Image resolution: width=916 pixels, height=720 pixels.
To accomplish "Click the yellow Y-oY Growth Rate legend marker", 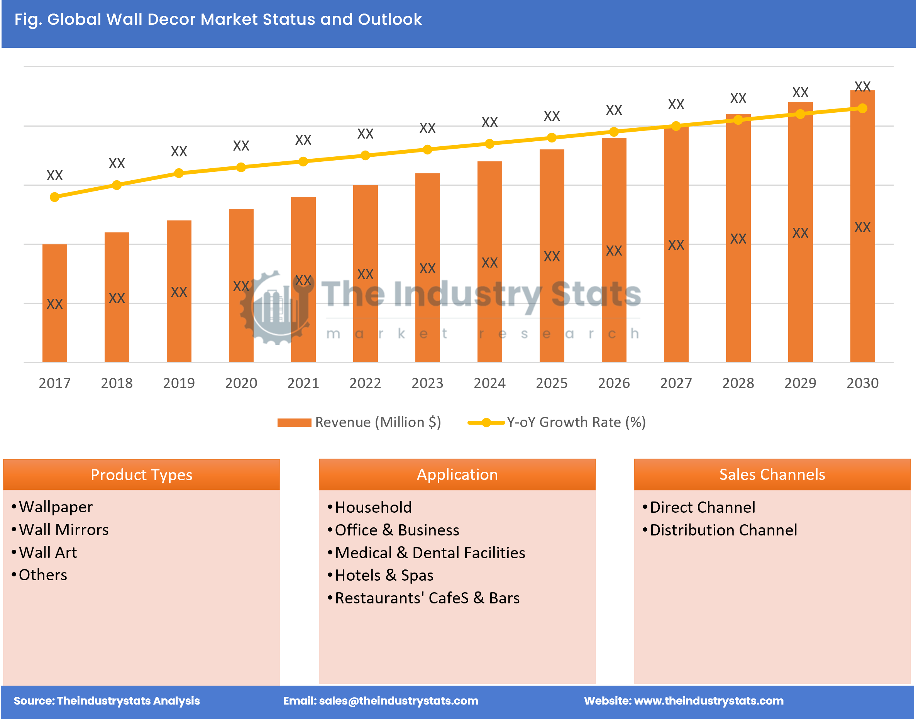I will click(486, 422).
